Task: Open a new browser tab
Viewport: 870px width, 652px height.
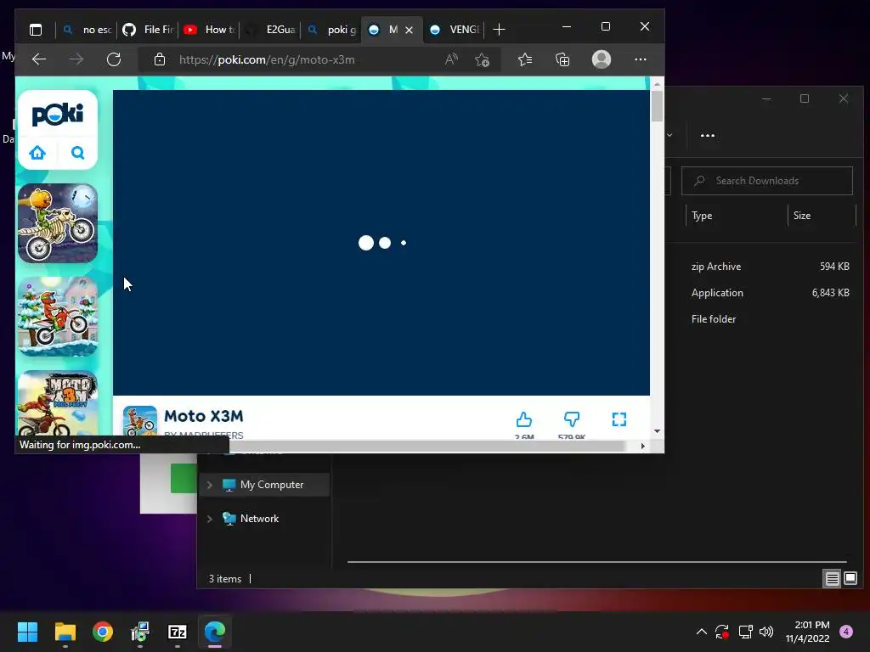Action: (499, 30)
